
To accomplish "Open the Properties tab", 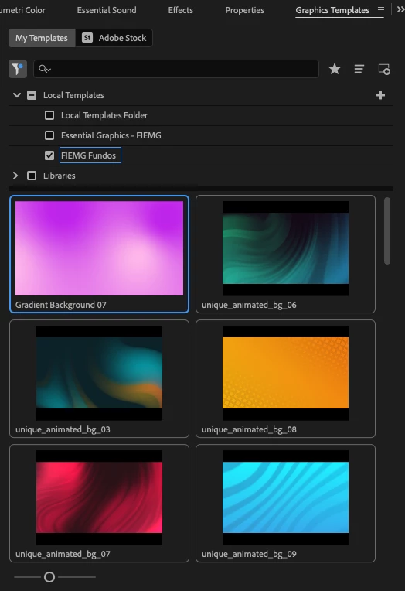I will (x=244, y=10).
